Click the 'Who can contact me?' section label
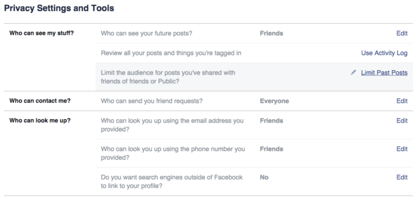This screenshot has width=419, height=202. [x=40, y=101]
